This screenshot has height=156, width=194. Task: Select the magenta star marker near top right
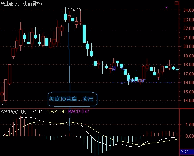click(166, 7)
